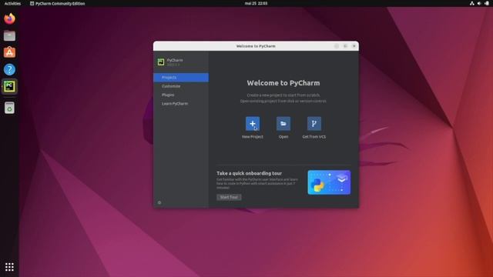Open Ubuntu Software from the dock
This screenshot has height=277, width=493.
pos(9,52)
